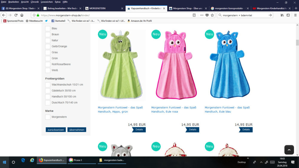
Task: Launch Microsoft Edge from taskbar
Action: pyautogui.click(x=23, y=160)
